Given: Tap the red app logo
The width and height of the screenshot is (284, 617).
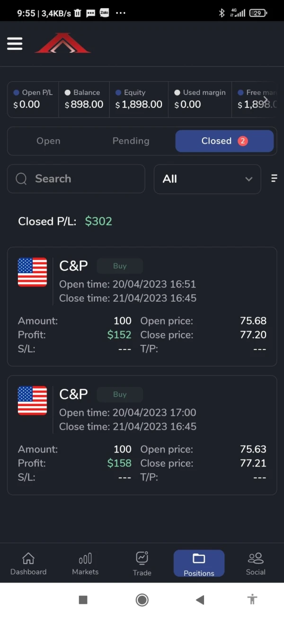Looking at the screenshot, I should [62, 43].
